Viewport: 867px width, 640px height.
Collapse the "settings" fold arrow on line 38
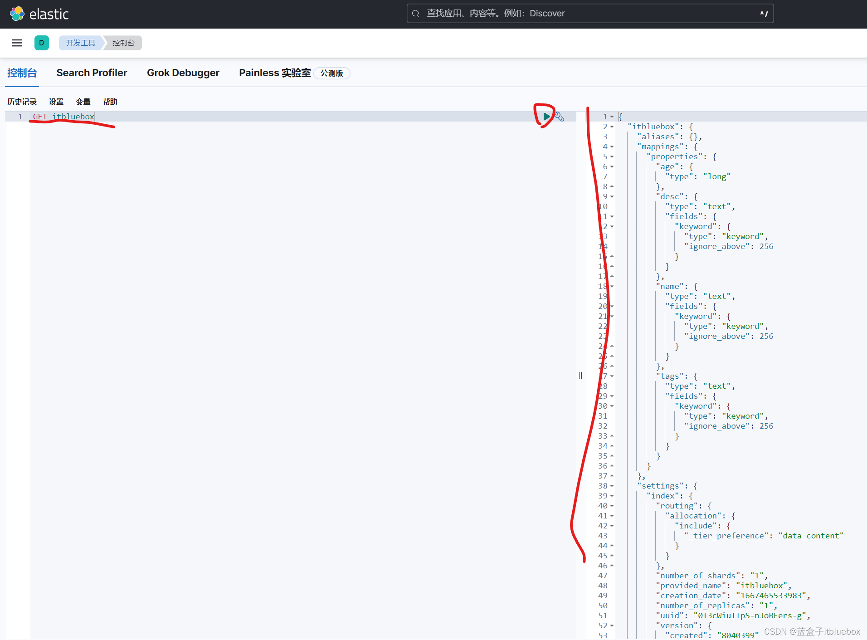[x=612, y=486]
